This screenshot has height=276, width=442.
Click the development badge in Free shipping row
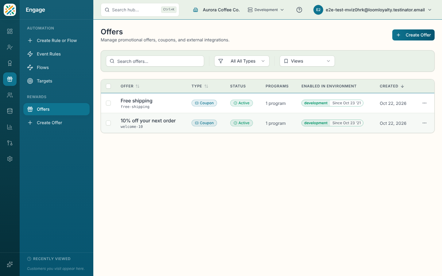point(316,103)
